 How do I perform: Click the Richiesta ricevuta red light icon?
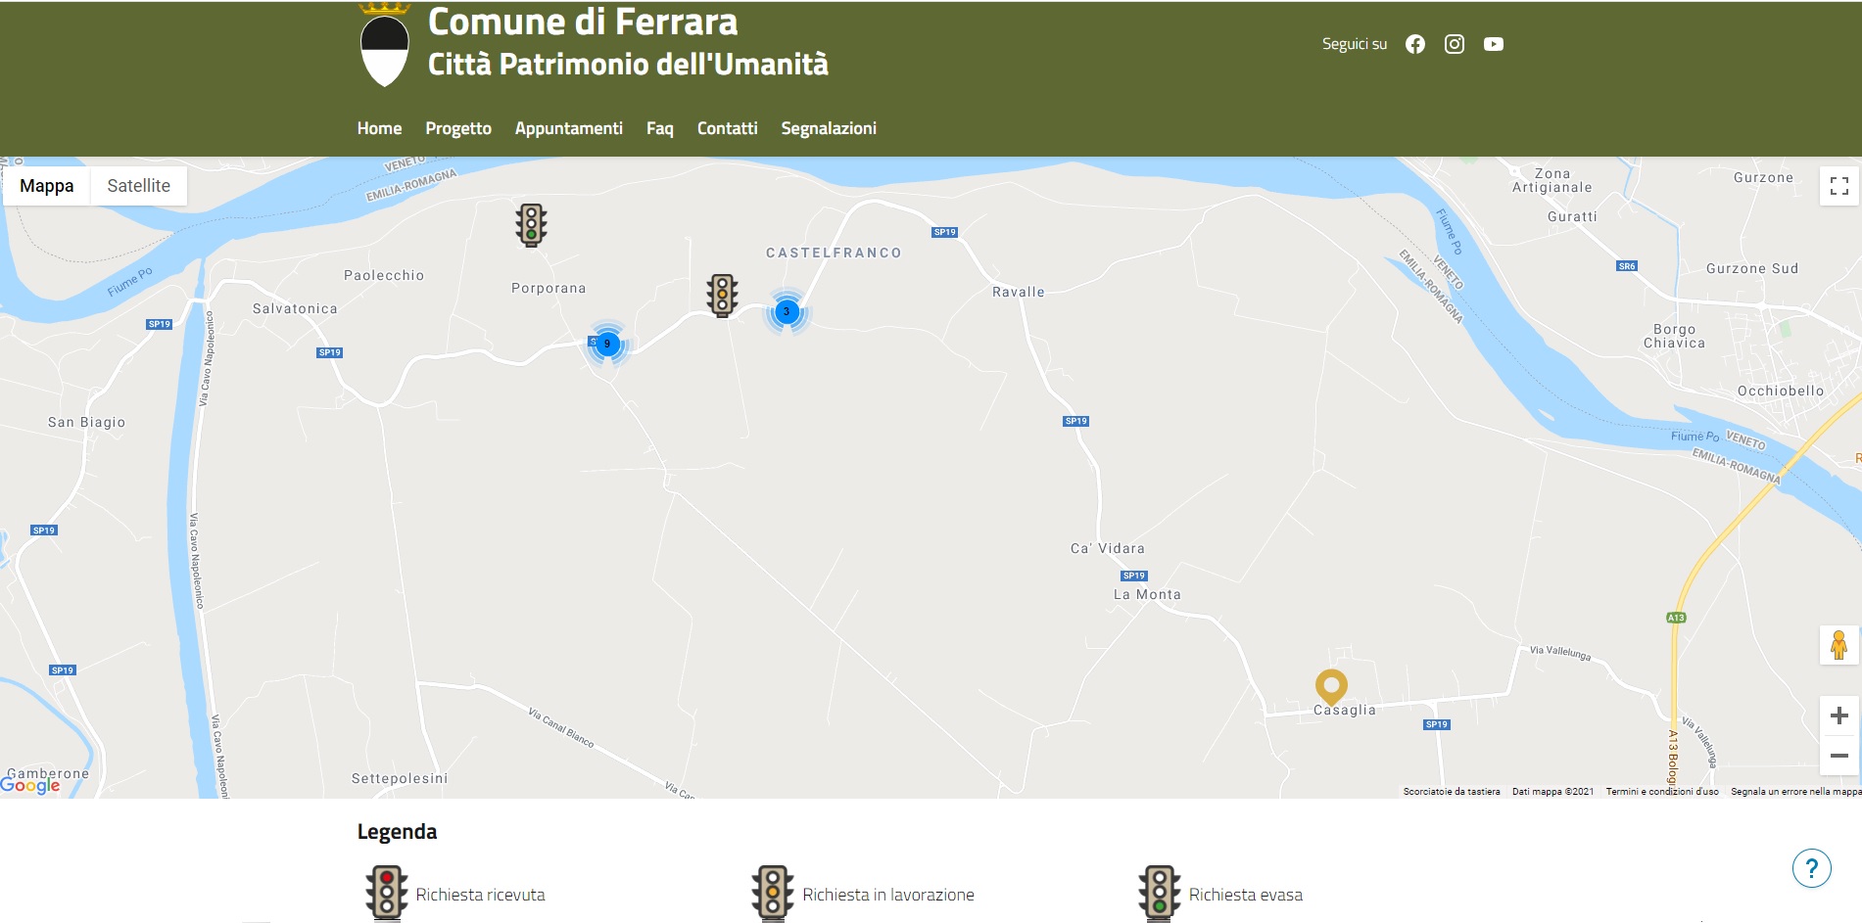pos(387,893)
